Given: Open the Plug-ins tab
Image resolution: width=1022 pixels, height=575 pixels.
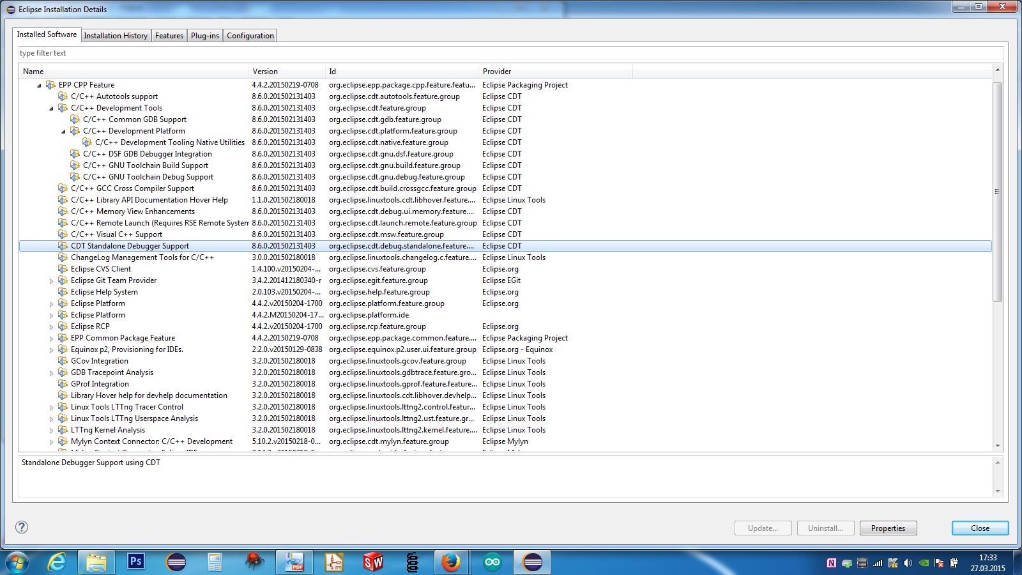Looking at the screenshot, I should tap(205, 36).
